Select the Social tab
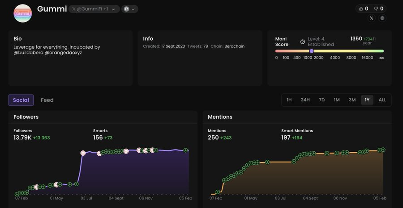This screenshot has width=403, height=208. (21, 100)
